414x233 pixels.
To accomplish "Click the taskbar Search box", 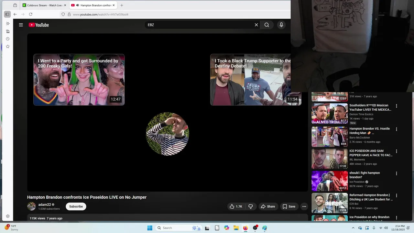I will [x=178, y=228].
